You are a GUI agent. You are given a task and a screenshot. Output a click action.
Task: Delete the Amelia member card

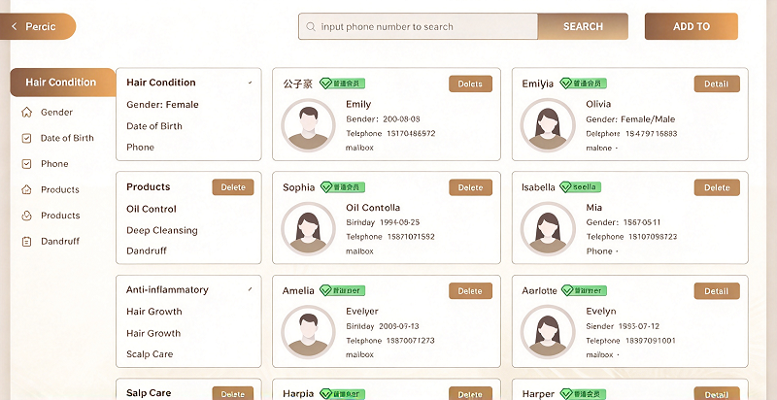click(x=470, y=291)
